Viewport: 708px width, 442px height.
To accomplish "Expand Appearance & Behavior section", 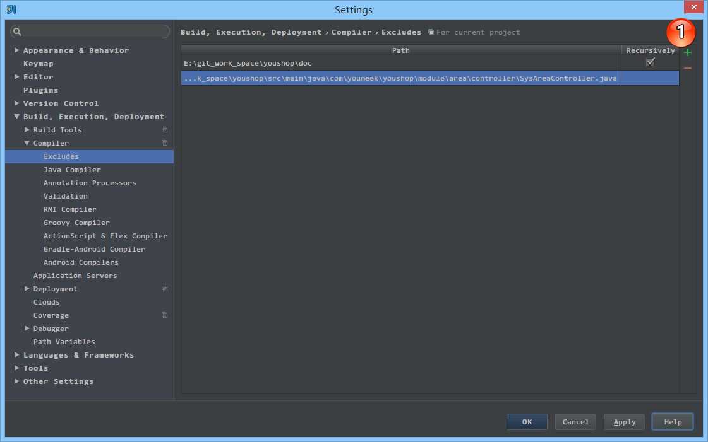I will [16, 50].
